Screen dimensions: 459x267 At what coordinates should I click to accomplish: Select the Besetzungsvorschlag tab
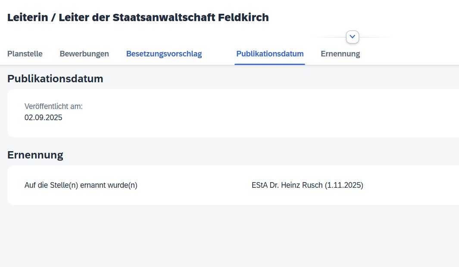(164, 54)
